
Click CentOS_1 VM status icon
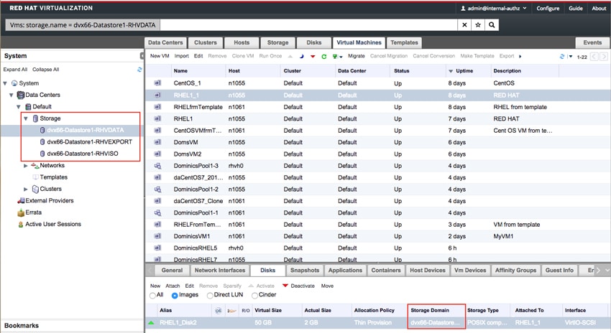click(x=157, y=83)
